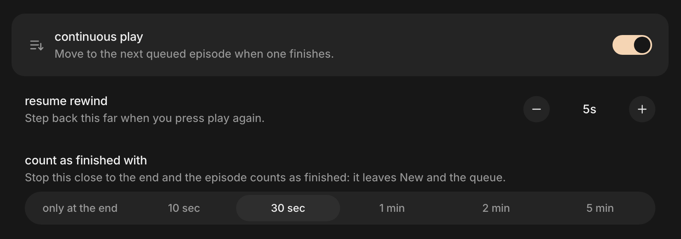Click the queue list icon beside continuous play
The width and height of the screenshot is (681, 239).
click(37, 45)
